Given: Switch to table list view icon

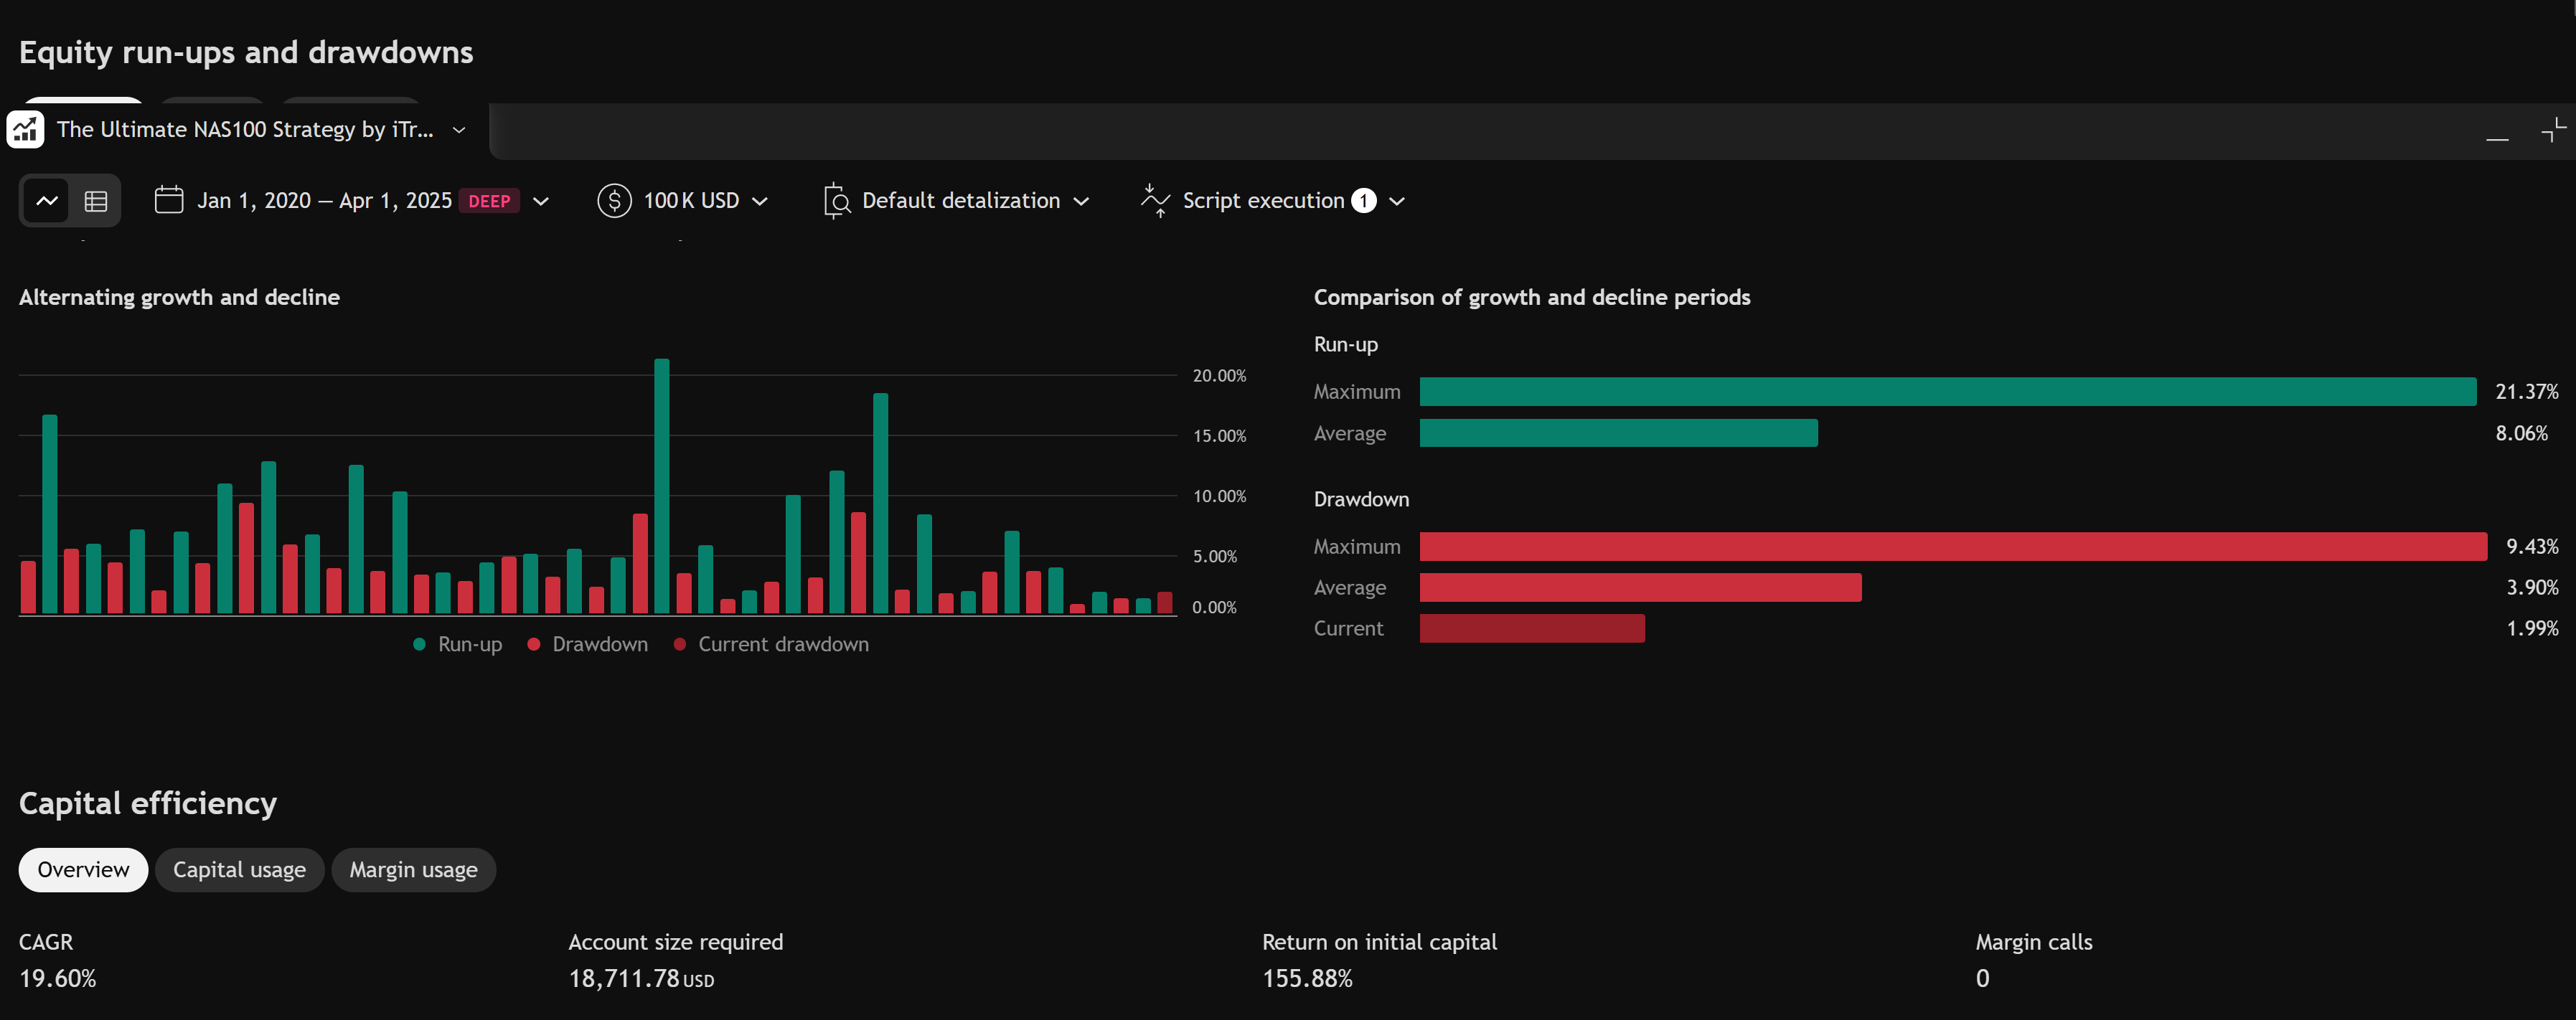Looking at the screenshot, I should 96,201.
